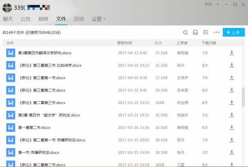
Task: Click Word icon of 《新论》第二章第一节 传播研究法.docx
Action: click(11, 140)
